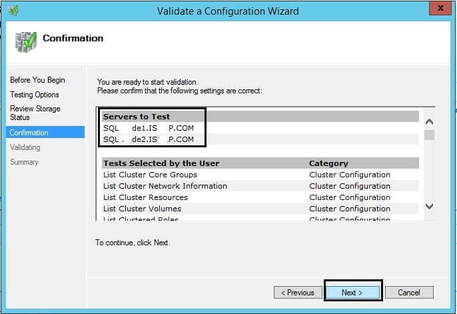This screenshot has width=457, height=314.
Task: Go back with the Previous button
Action: click(x=297, y=292)
